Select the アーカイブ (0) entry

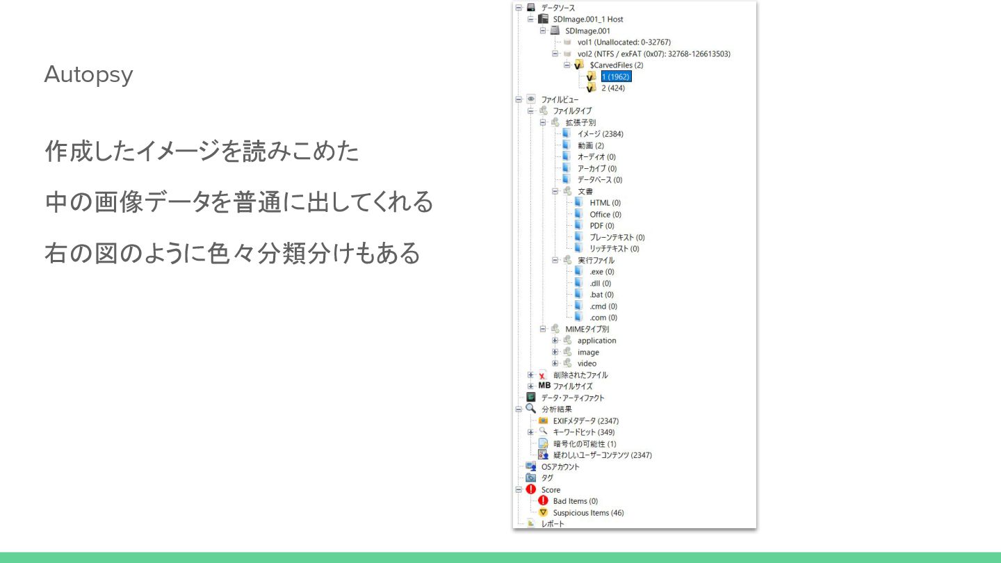pyautogui.click(x=597, y=168)
